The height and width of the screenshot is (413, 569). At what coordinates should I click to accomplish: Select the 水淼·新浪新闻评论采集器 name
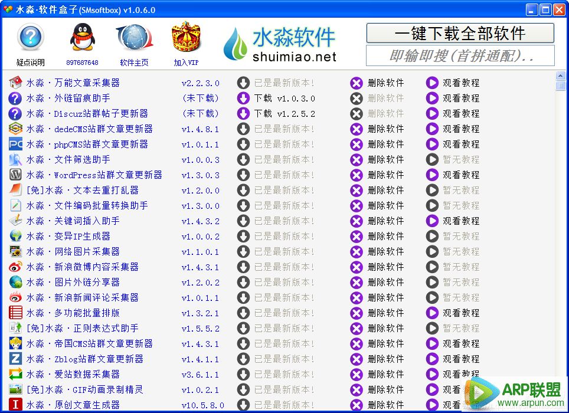[x=83, y=297]
